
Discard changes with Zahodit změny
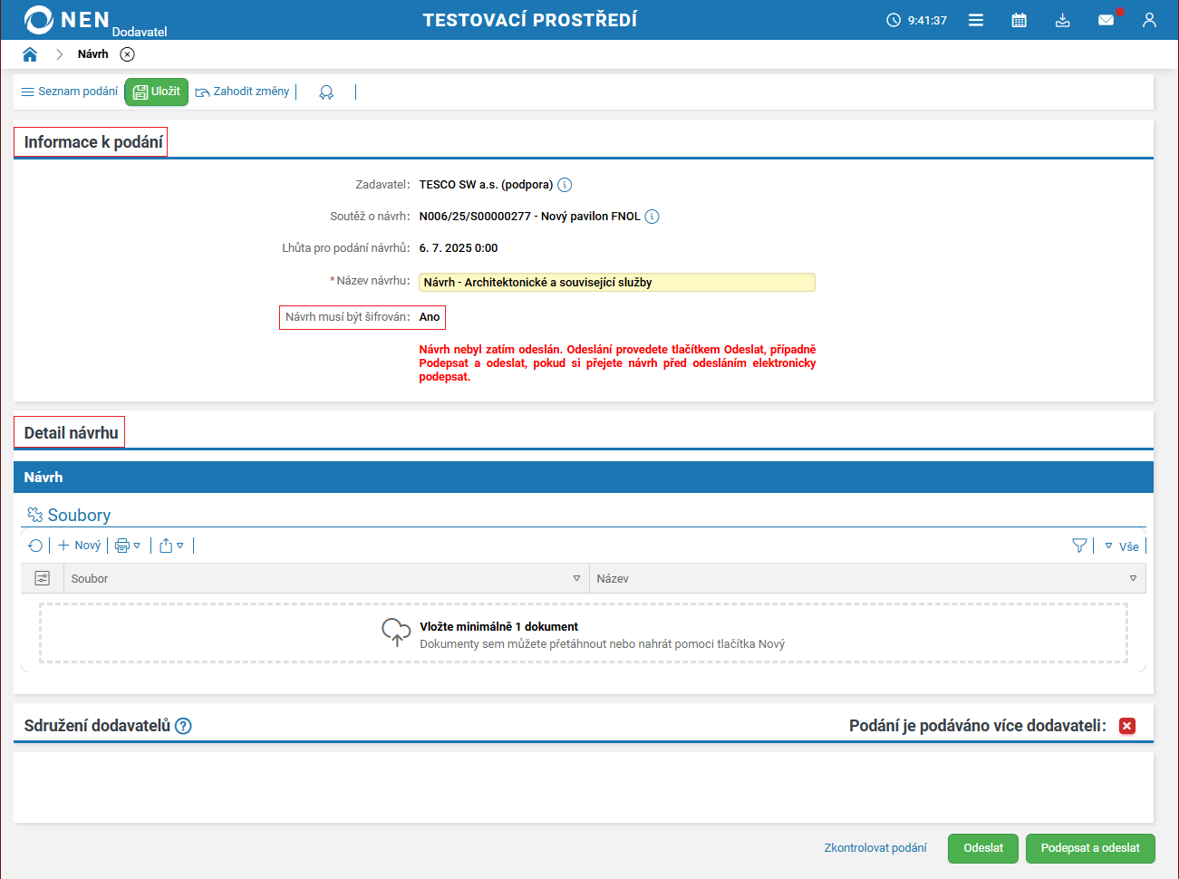click(x=243, y=92)
